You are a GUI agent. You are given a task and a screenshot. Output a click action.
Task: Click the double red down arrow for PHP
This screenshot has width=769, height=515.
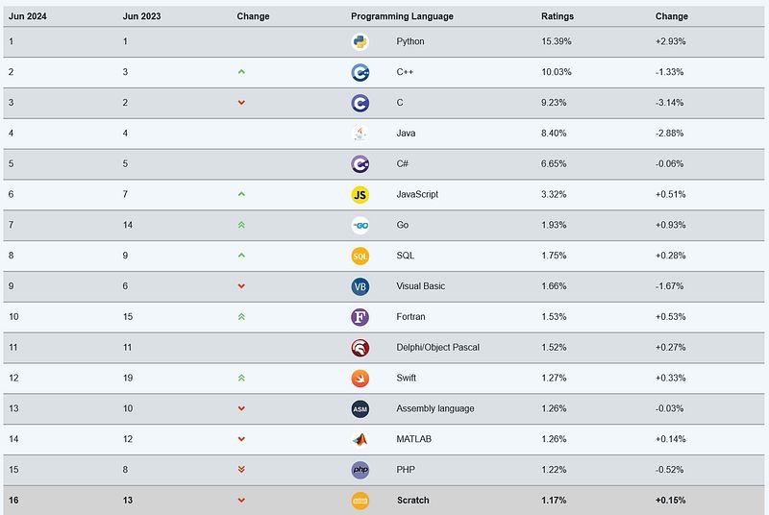point(241,470)
